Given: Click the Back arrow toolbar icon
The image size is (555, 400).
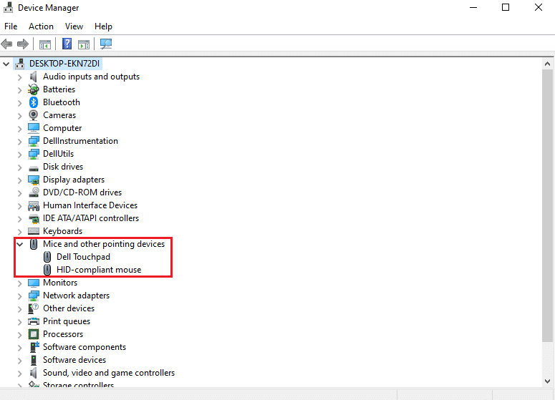Looking at the screenshot, I should tap(6, 44).
